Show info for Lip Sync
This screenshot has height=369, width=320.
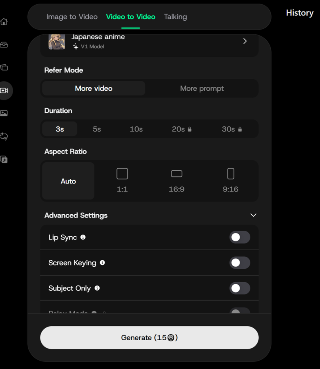(83, 237)
